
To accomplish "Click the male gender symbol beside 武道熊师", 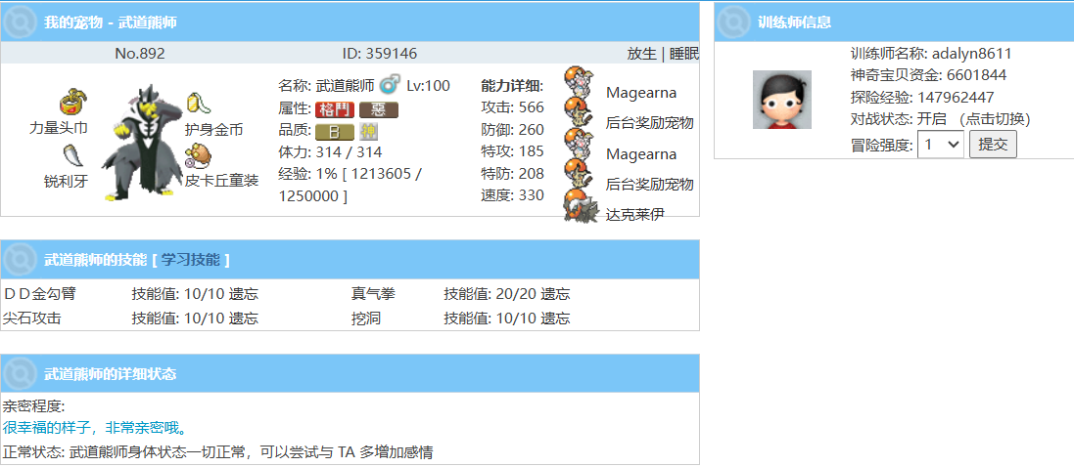I will 390,84.
